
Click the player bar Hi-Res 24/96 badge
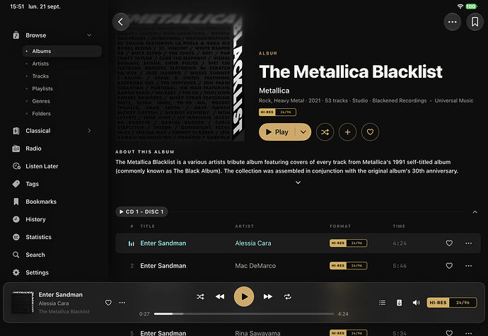point(452,303)
